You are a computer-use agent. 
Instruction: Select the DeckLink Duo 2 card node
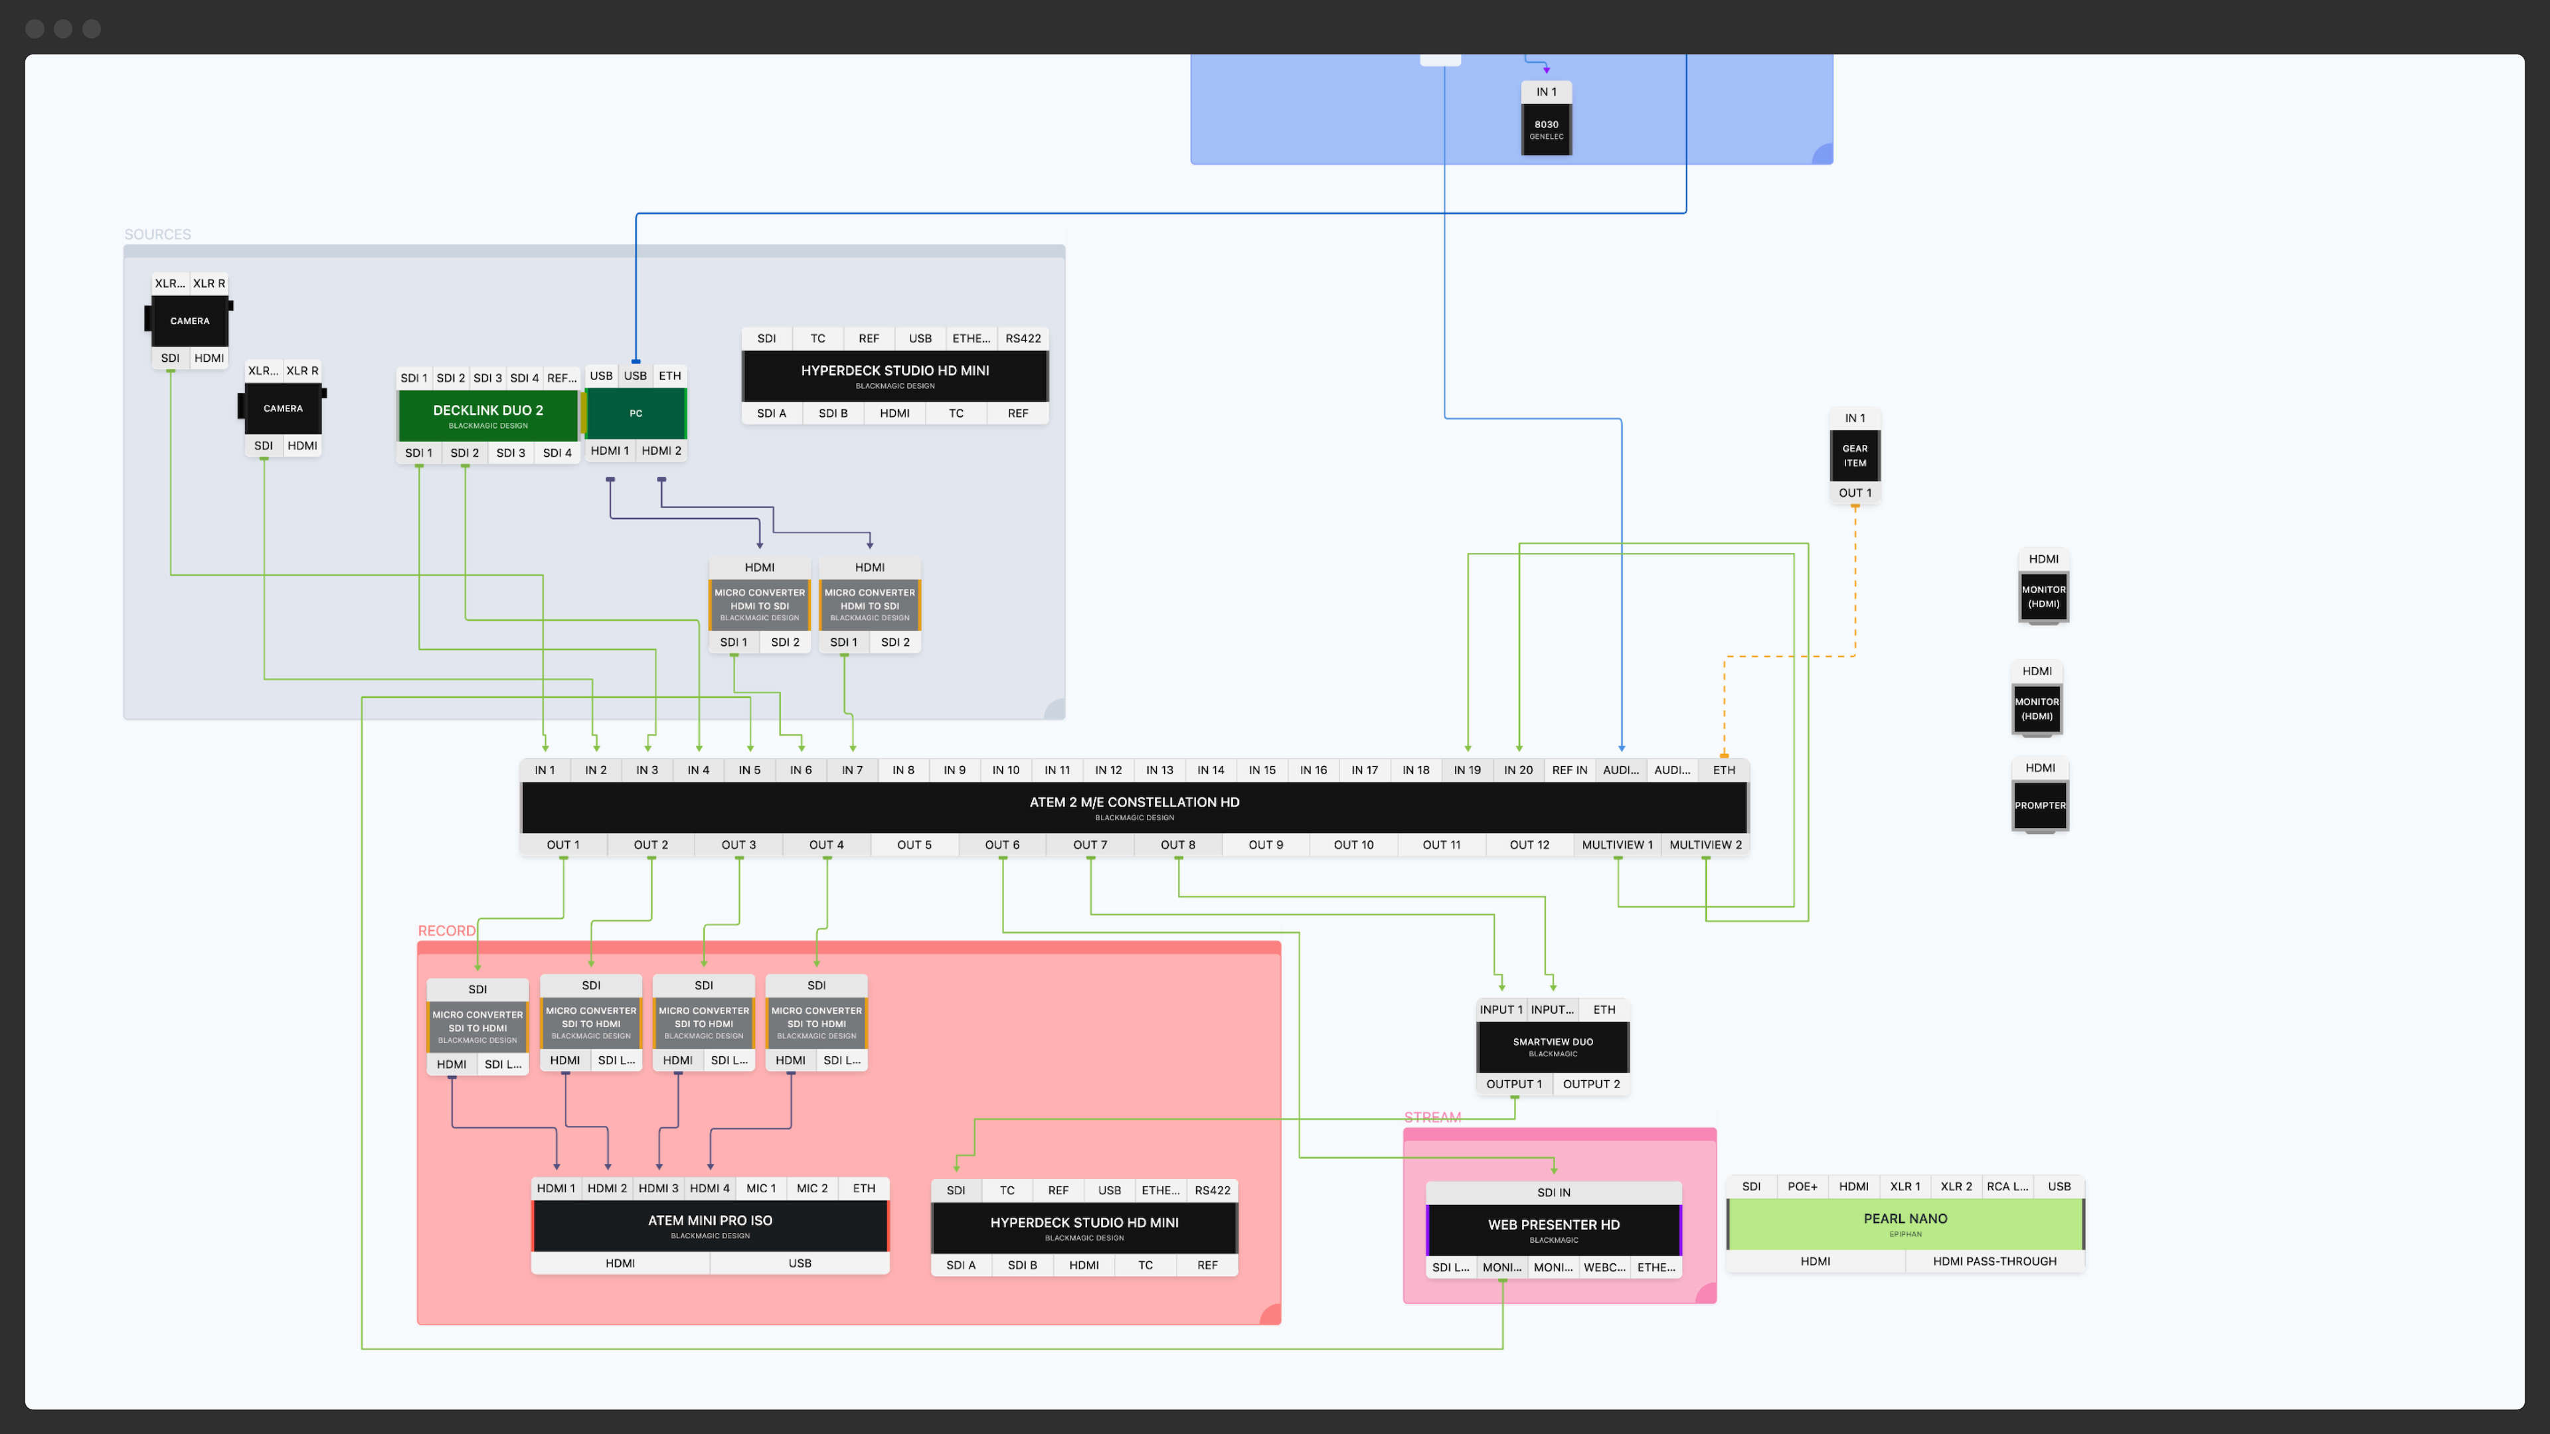(x=487, y=414)
